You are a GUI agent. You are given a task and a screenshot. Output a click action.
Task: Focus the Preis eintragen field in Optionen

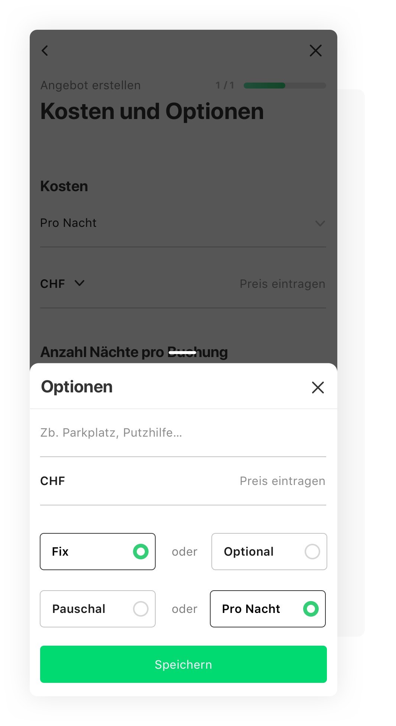click(282, 481)
